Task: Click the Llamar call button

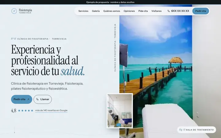Action: [43, 99]
